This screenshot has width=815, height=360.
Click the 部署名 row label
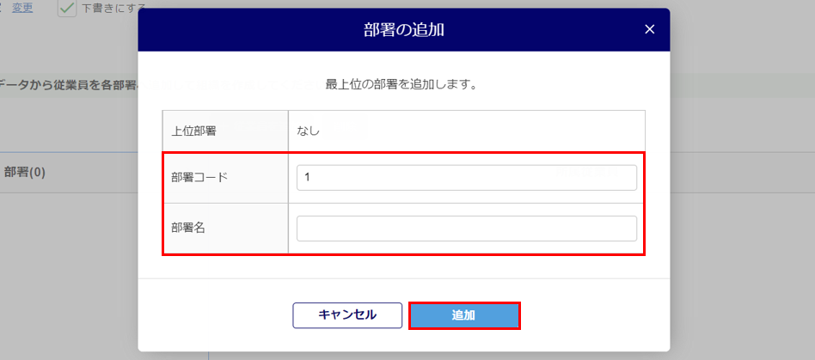pos(187,229)
